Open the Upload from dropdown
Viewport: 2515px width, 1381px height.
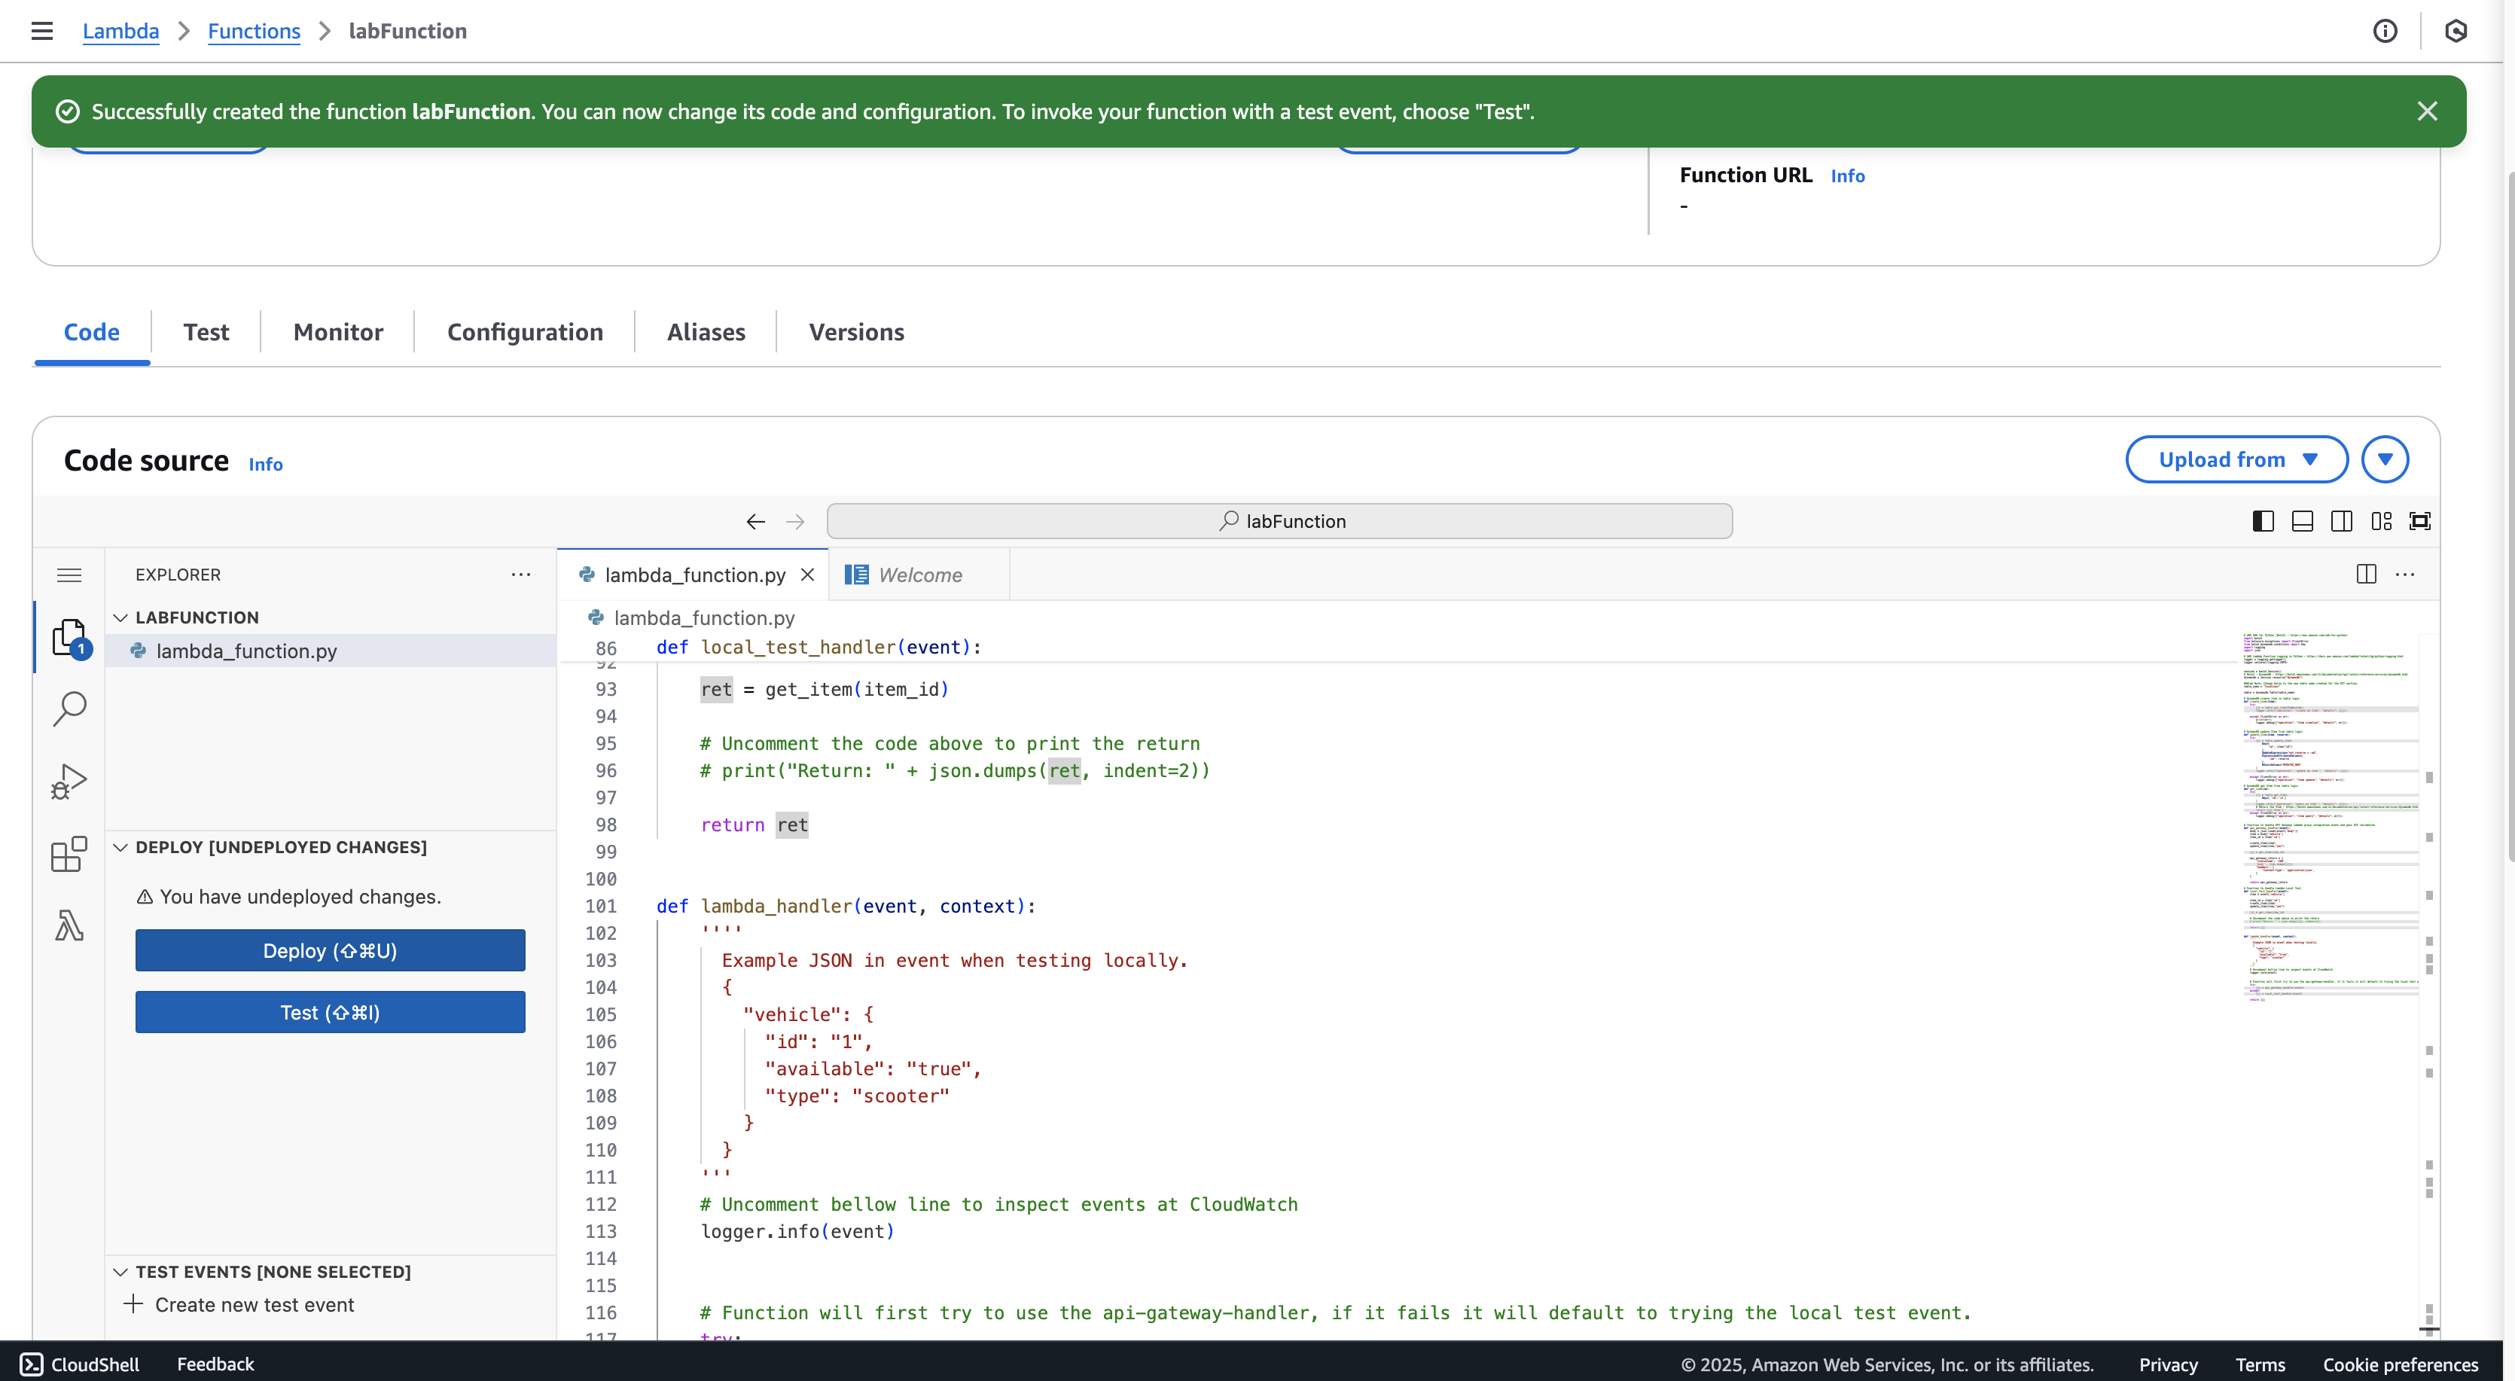(2236, 460)
